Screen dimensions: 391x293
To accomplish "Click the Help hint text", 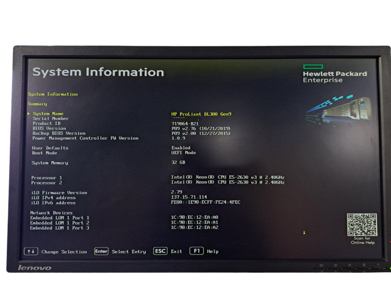I will [x=213, y=251].
